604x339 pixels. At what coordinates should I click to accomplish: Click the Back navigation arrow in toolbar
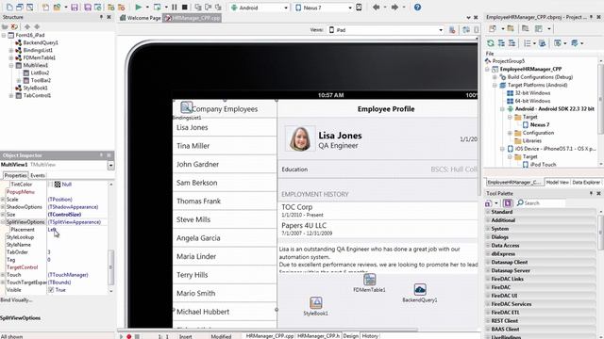376,7
